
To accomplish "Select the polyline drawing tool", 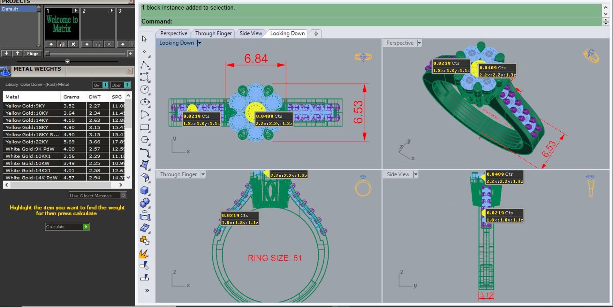I will pos(145,65).
